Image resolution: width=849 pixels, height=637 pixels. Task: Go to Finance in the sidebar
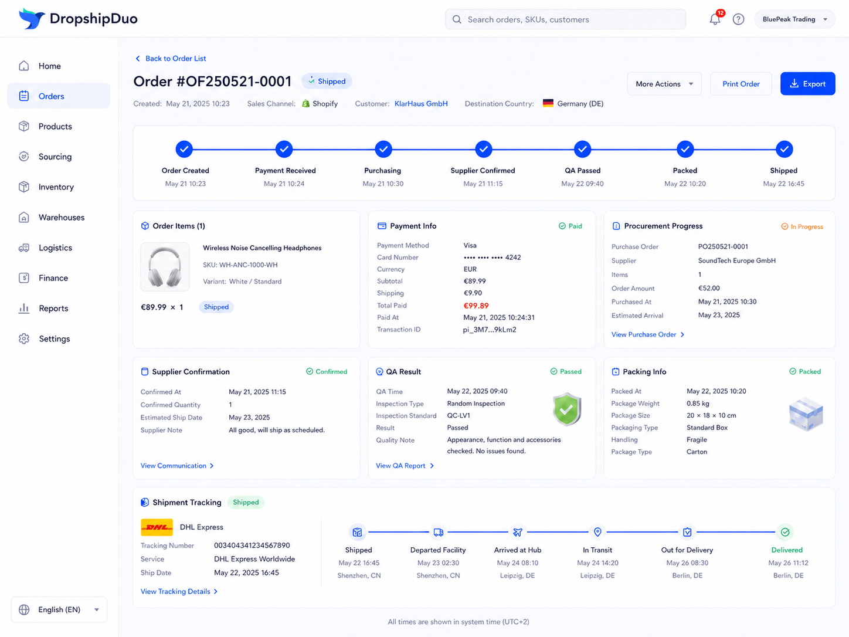pos(59,278)
